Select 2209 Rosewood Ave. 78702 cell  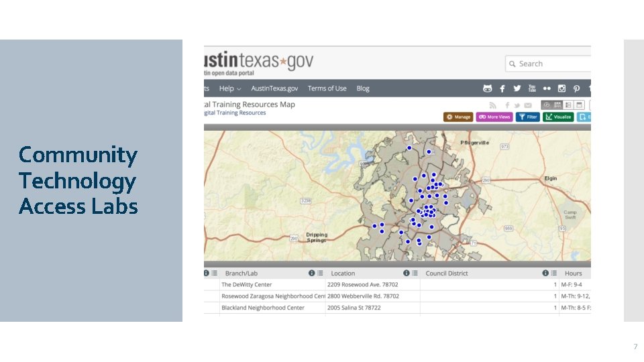[372, 284]
